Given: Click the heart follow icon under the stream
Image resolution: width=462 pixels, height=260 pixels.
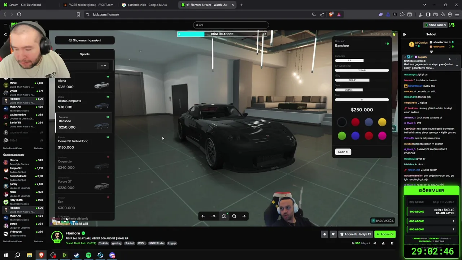Looking at the screenshot, I should click(x=333, y=234).
